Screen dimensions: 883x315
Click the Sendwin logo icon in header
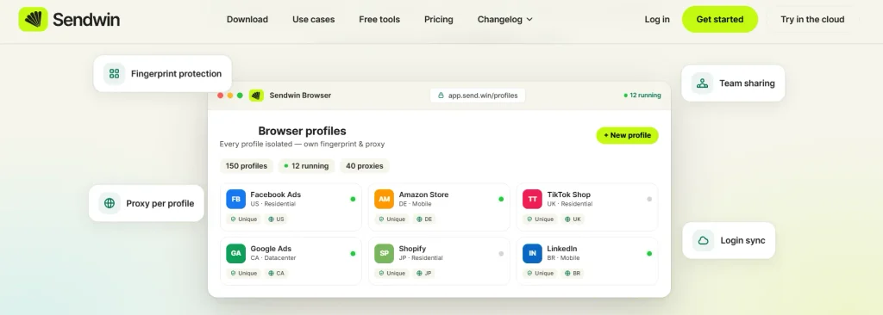pyautogui.click(x=34, y=19)
